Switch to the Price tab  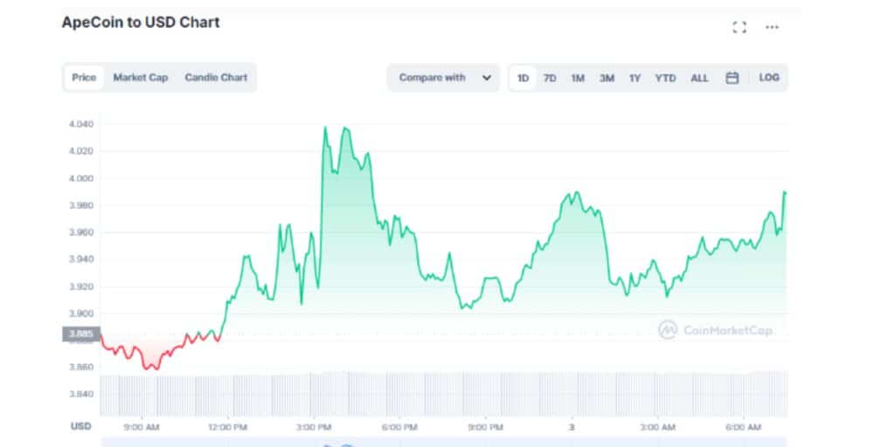[84, 78]
